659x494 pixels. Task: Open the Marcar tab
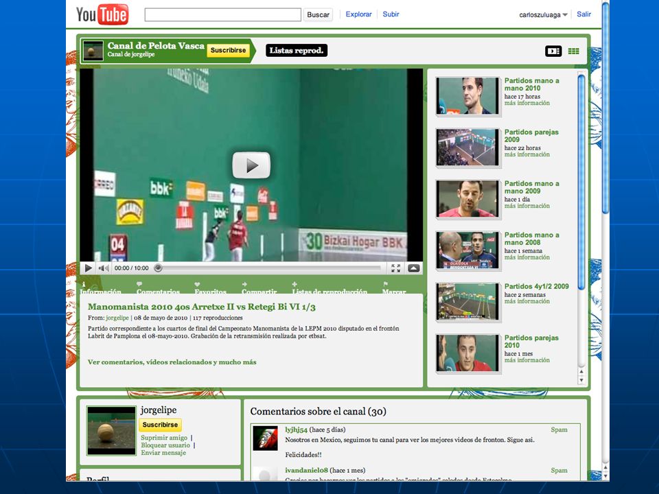coord(394,288)
